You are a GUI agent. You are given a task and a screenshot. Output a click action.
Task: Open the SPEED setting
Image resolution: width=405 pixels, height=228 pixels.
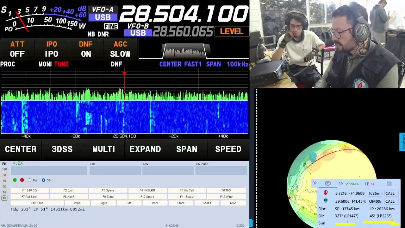[228, 149]
